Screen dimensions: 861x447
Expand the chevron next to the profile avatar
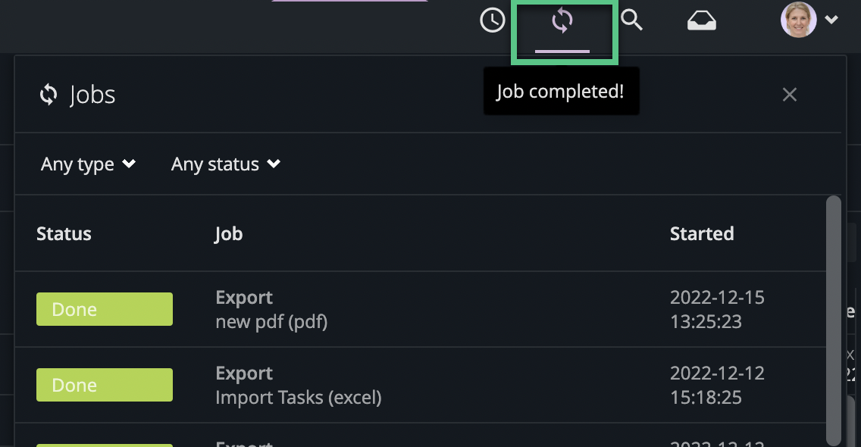[x=831, y=20]
